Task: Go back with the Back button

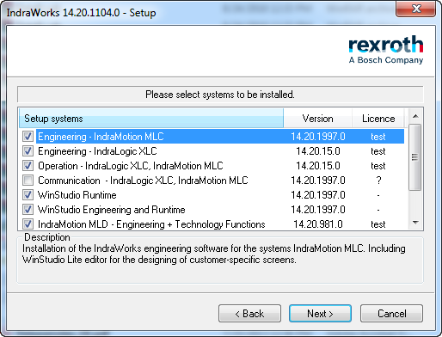Action: [x=249, y=313]
